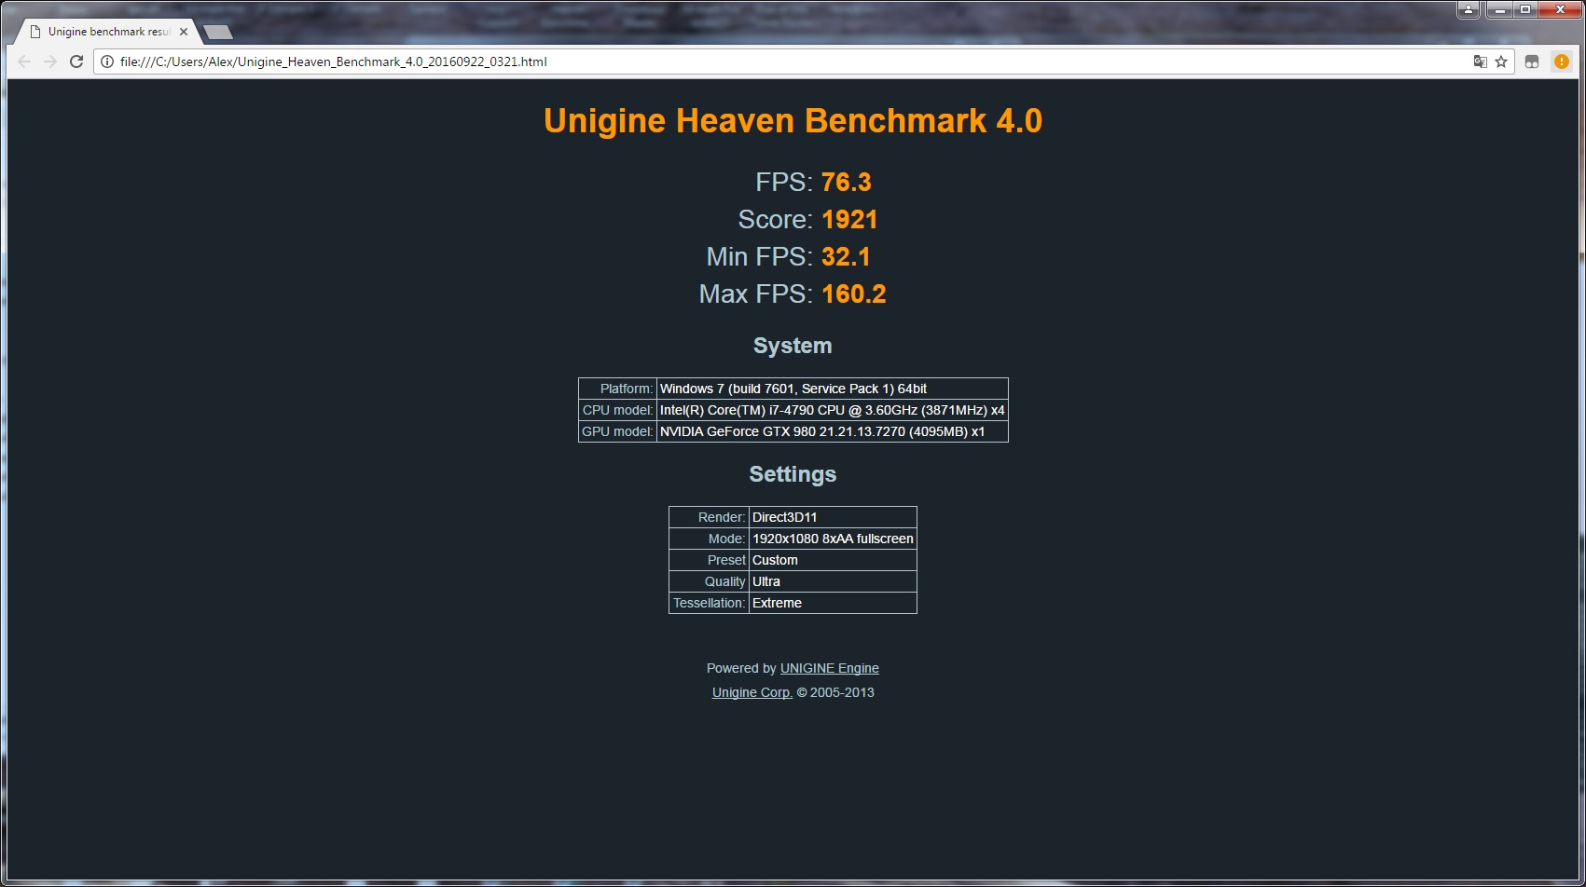Click the address bar file URL
1586x887 pixels.
click(x=333, y=61)
